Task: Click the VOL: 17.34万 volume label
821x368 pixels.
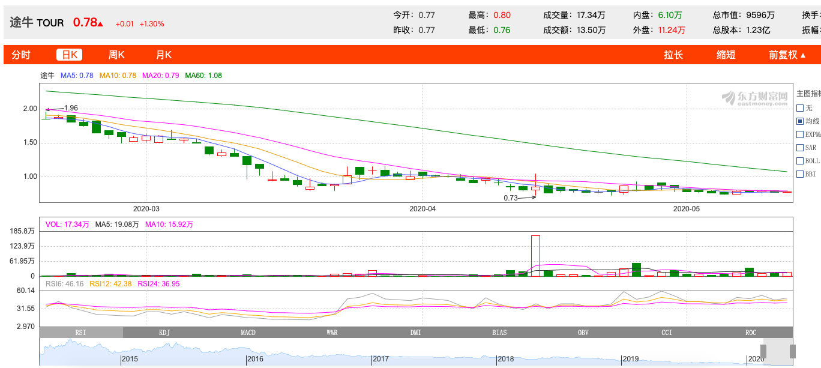Action: tap(67, 225)
